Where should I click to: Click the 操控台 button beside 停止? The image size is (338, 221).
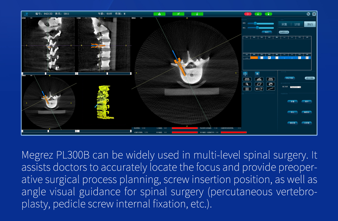[306, 112]
